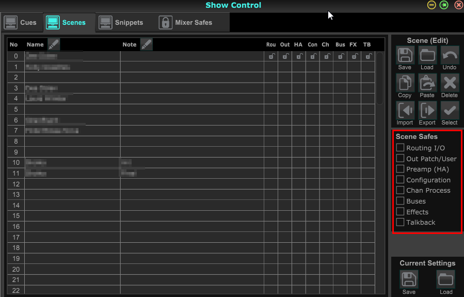Open the Mixer Safes tab

click(186, 23)
